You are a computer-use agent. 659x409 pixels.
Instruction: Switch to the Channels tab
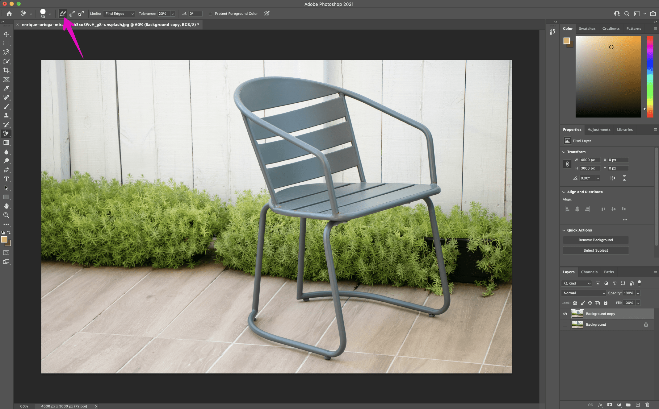(x=589, y=272)
